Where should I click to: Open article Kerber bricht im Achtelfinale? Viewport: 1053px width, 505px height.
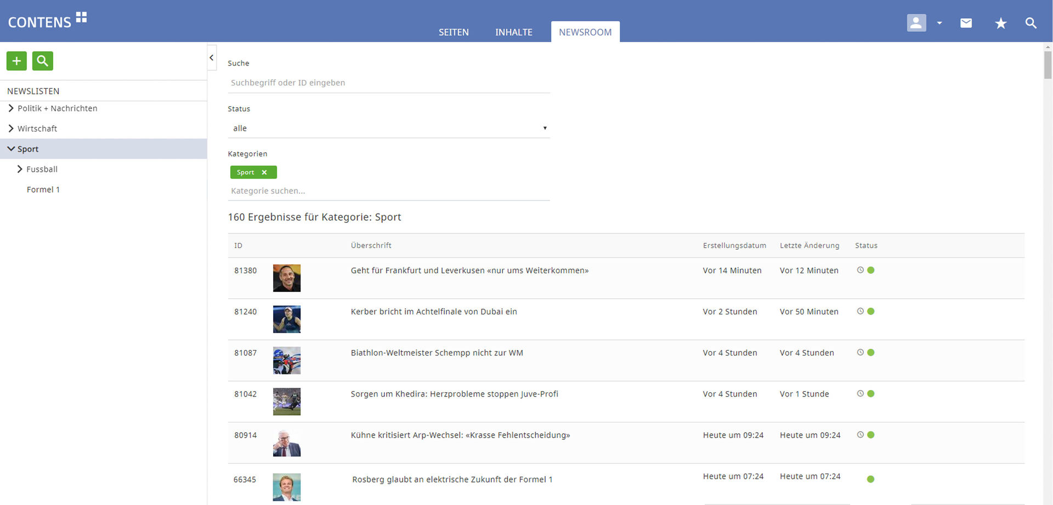tap(433, 312)
